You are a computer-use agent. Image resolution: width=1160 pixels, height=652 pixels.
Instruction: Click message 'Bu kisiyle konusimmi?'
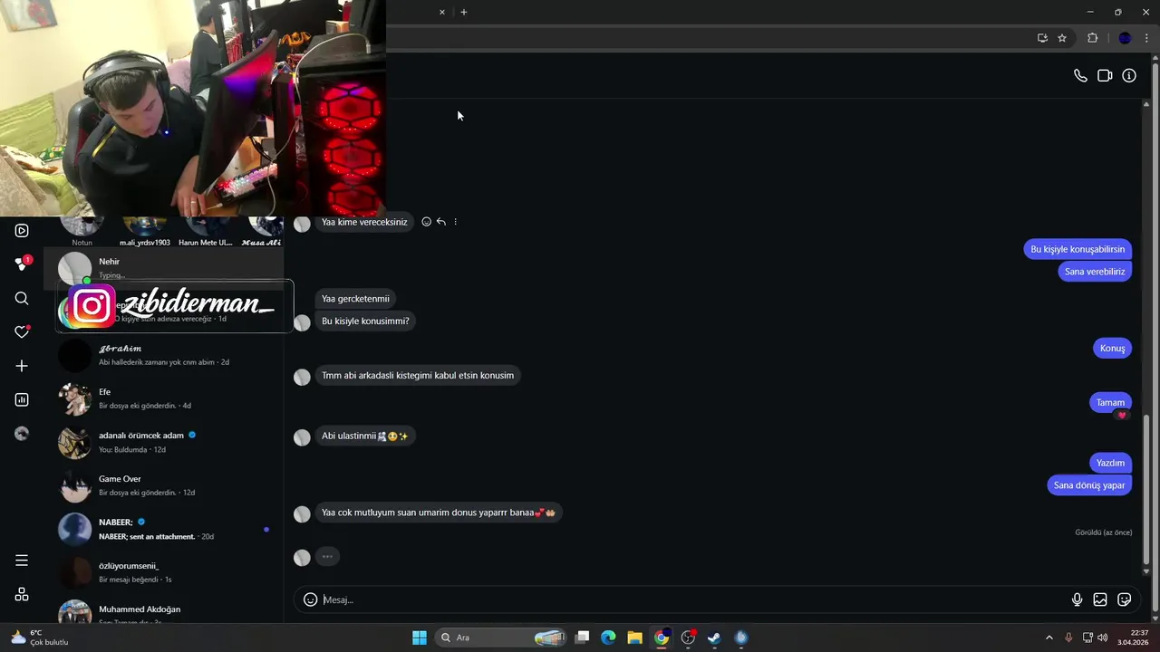(365, 321)
